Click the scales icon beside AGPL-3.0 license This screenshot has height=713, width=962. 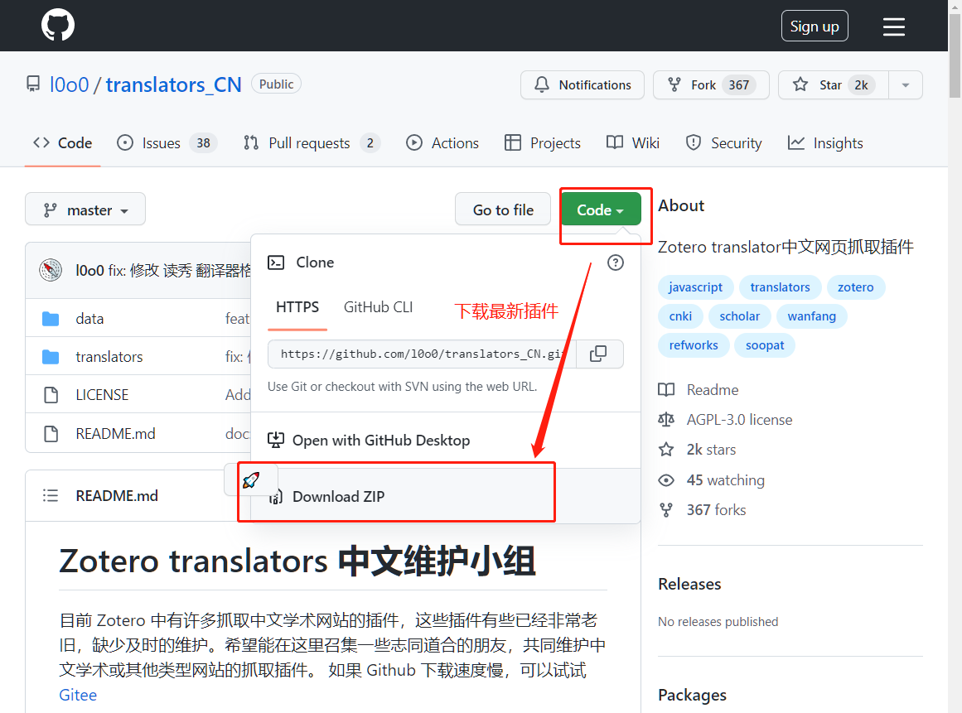(x=666, y=420)
